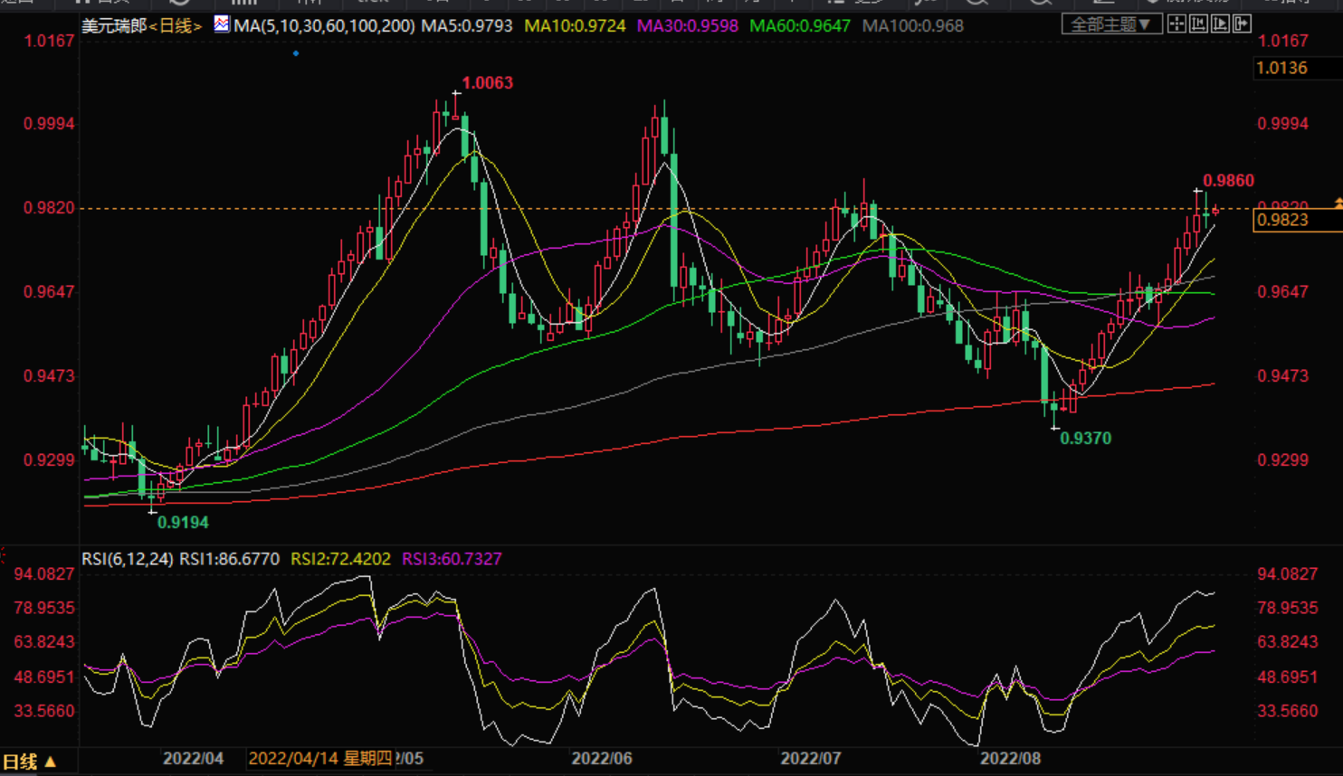Click the small blue dot marker above the chart
The width and height of the screenshot is (1343, 776).
(x=296, y=53)
